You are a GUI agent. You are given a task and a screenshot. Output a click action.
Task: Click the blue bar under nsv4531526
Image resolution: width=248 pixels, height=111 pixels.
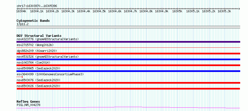pyautogui.click(x=128, y=59)
